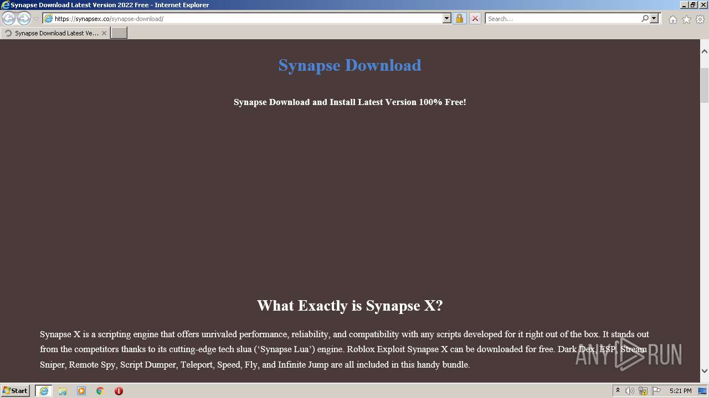Expand the address bar autocomplete dropdown
This screenshot has width=709, height=398.
click(x=447, y=18)
